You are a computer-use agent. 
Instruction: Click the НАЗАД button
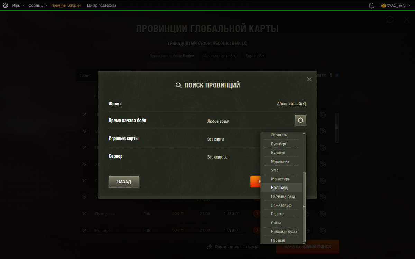(124, 182)
